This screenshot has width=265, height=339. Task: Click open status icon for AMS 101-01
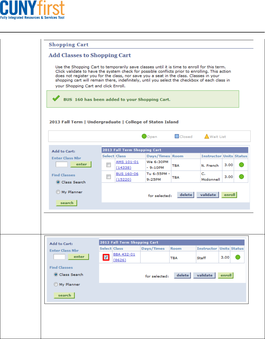coord(242,165)
